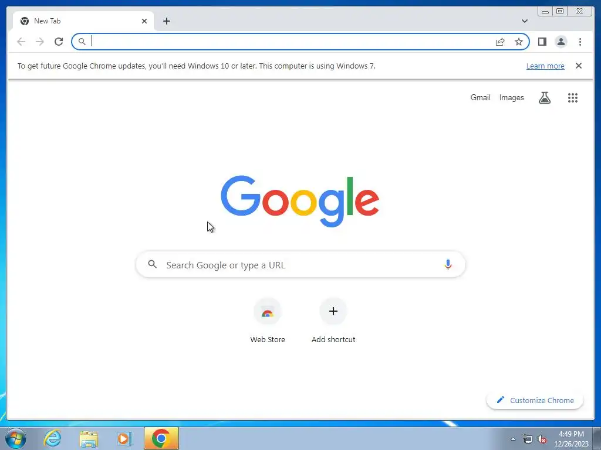The width and height of the screenshot is (601, 450).
Task: Open the Windows Start menu
Action: click(16, 438)
